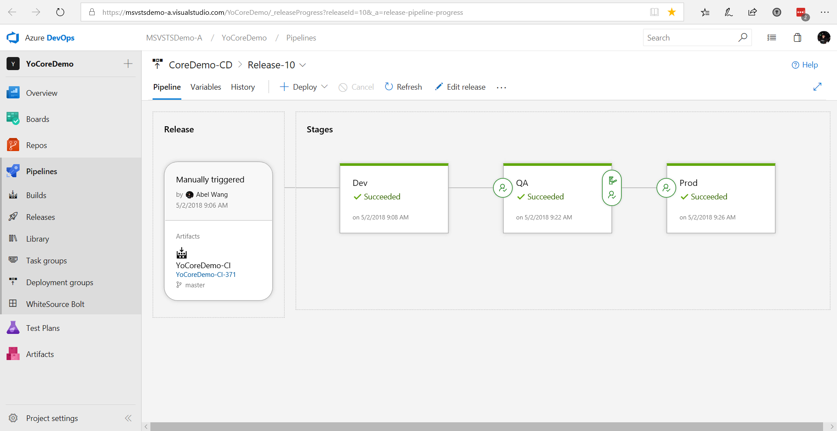
Task: Open the Dev stage card
Action: 394,198
